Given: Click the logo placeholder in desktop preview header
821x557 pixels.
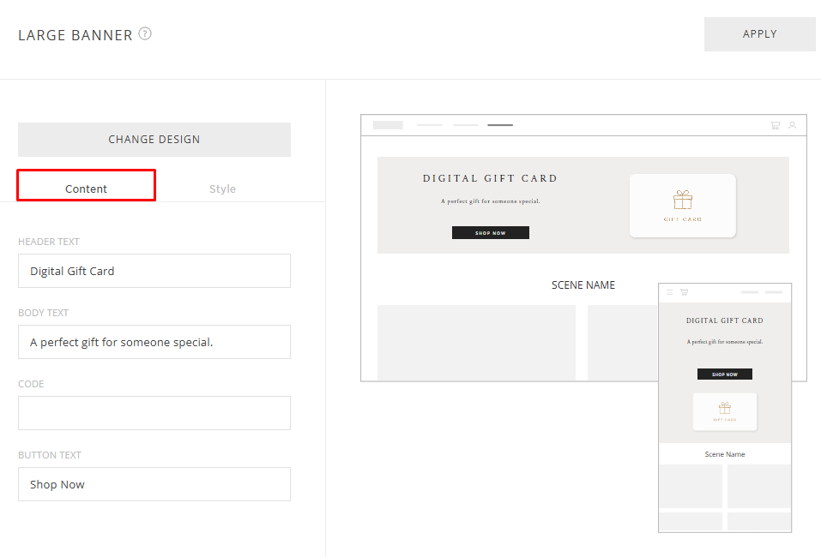Looking at the screenshot, I should pyautogui.click(x=388, y=125).
